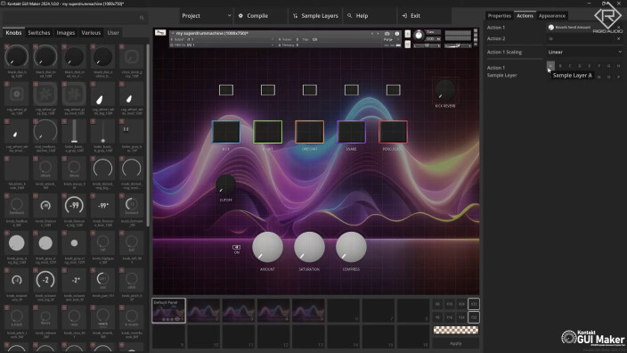Select the KICK pad with blue border

(x=226, y=132)
